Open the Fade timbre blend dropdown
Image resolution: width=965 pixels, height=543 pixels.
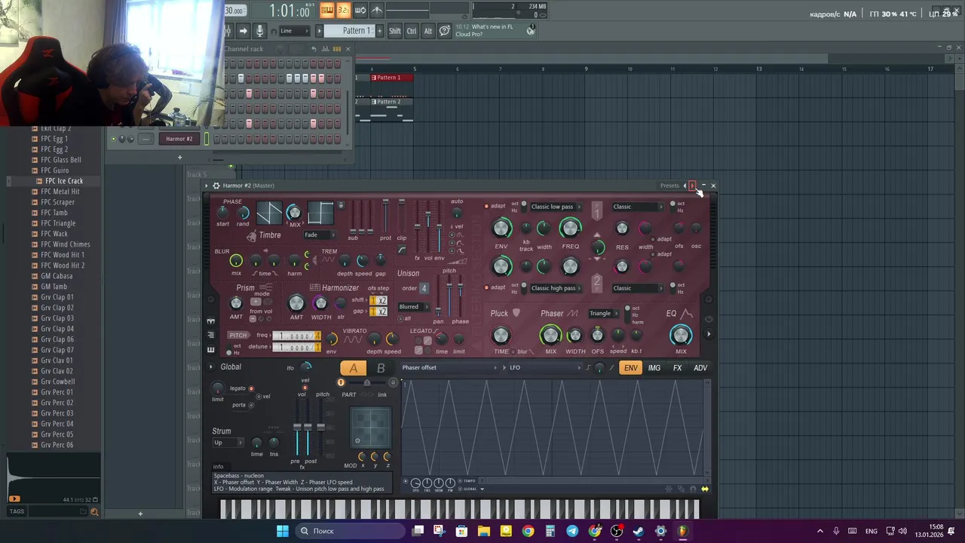point(320,235)
